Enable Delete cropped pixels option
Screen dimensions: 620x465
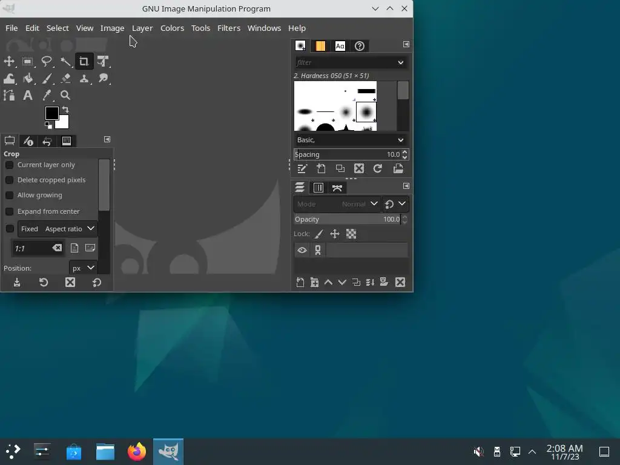(10, 180)
